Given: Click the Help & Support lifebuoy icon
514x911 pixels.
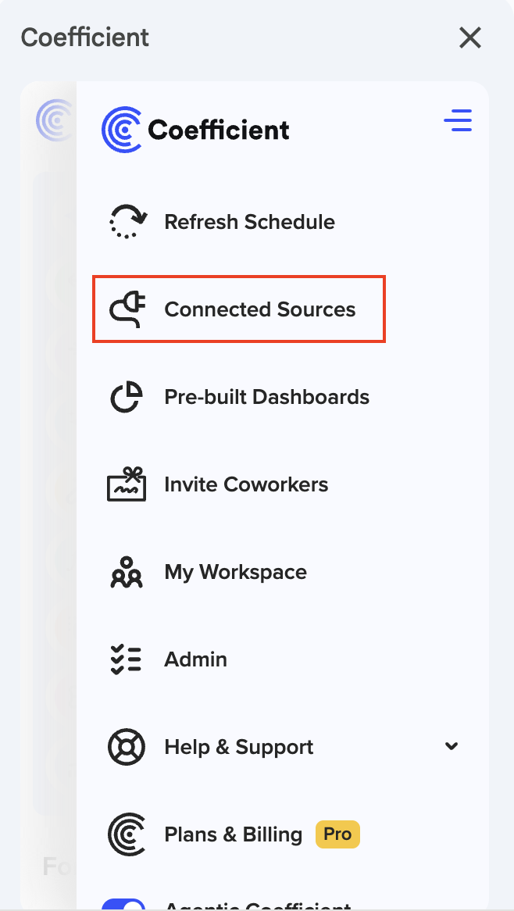Looking at the screenshot, I should click(127, 747).
